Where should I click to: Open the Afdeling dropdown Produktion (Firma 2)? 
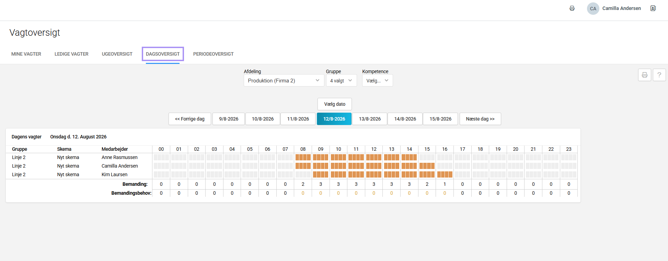tap(284, 81)
